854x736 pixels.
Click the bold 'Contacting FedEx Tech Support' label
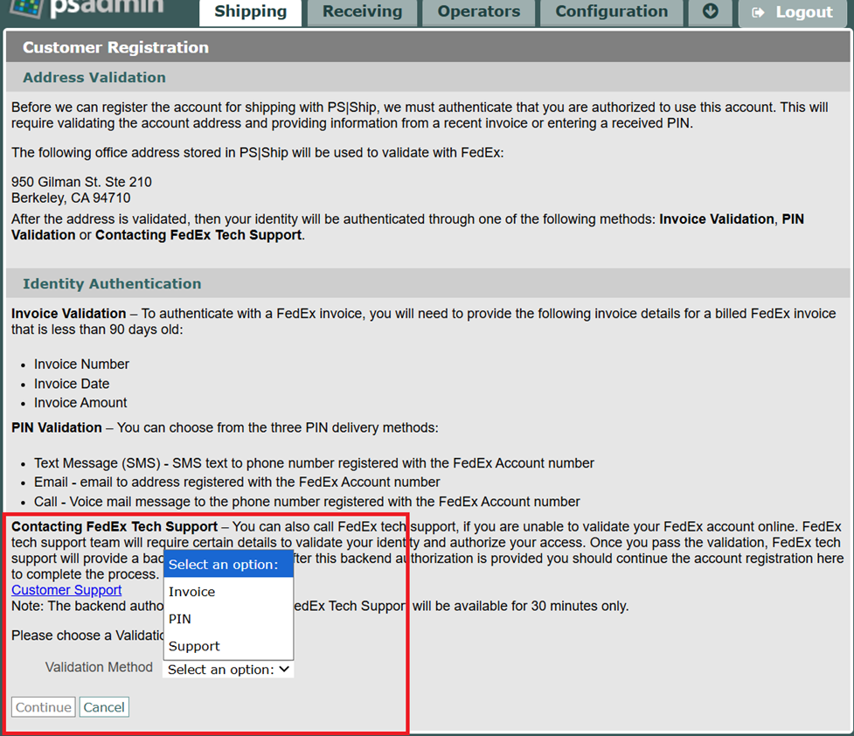click(115, 527)
